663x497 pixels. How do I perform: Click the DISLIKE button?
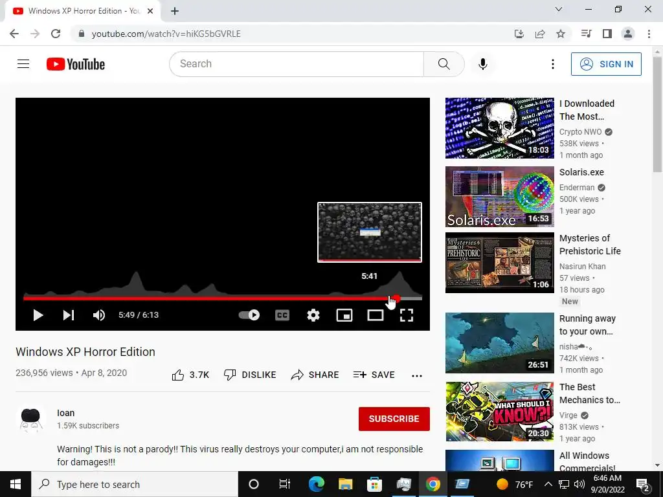coord(250,375)
